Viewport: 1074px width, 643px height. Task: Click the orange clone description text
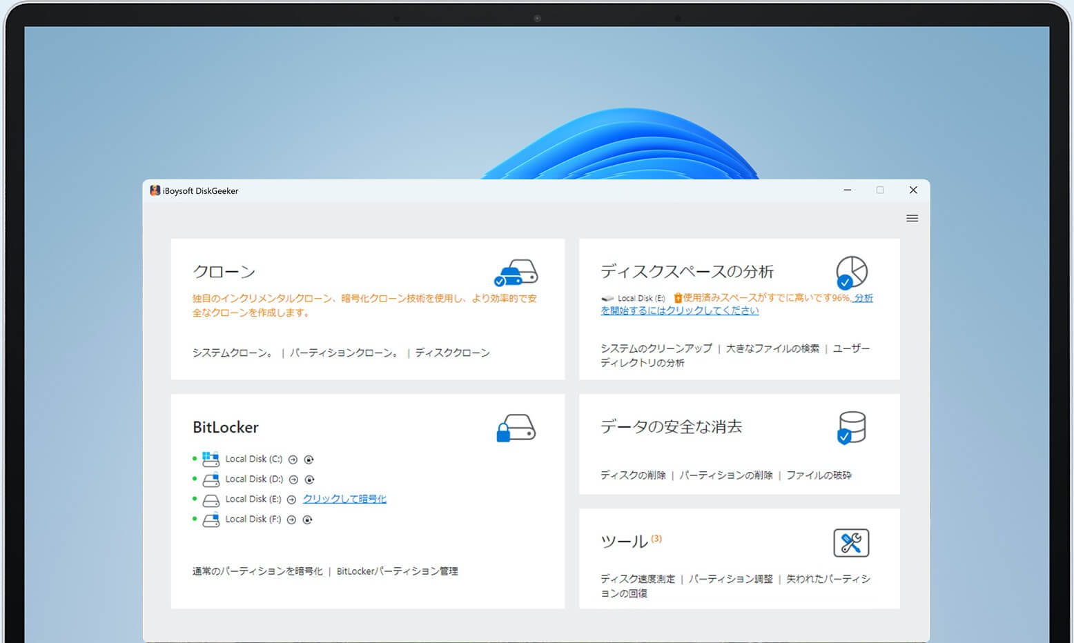pos(364,305)
